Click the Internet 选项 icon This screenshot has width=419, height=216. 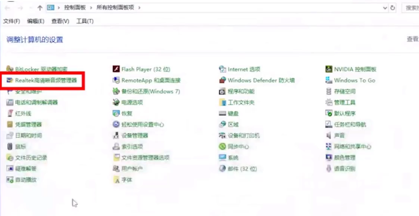click(222, 69)
